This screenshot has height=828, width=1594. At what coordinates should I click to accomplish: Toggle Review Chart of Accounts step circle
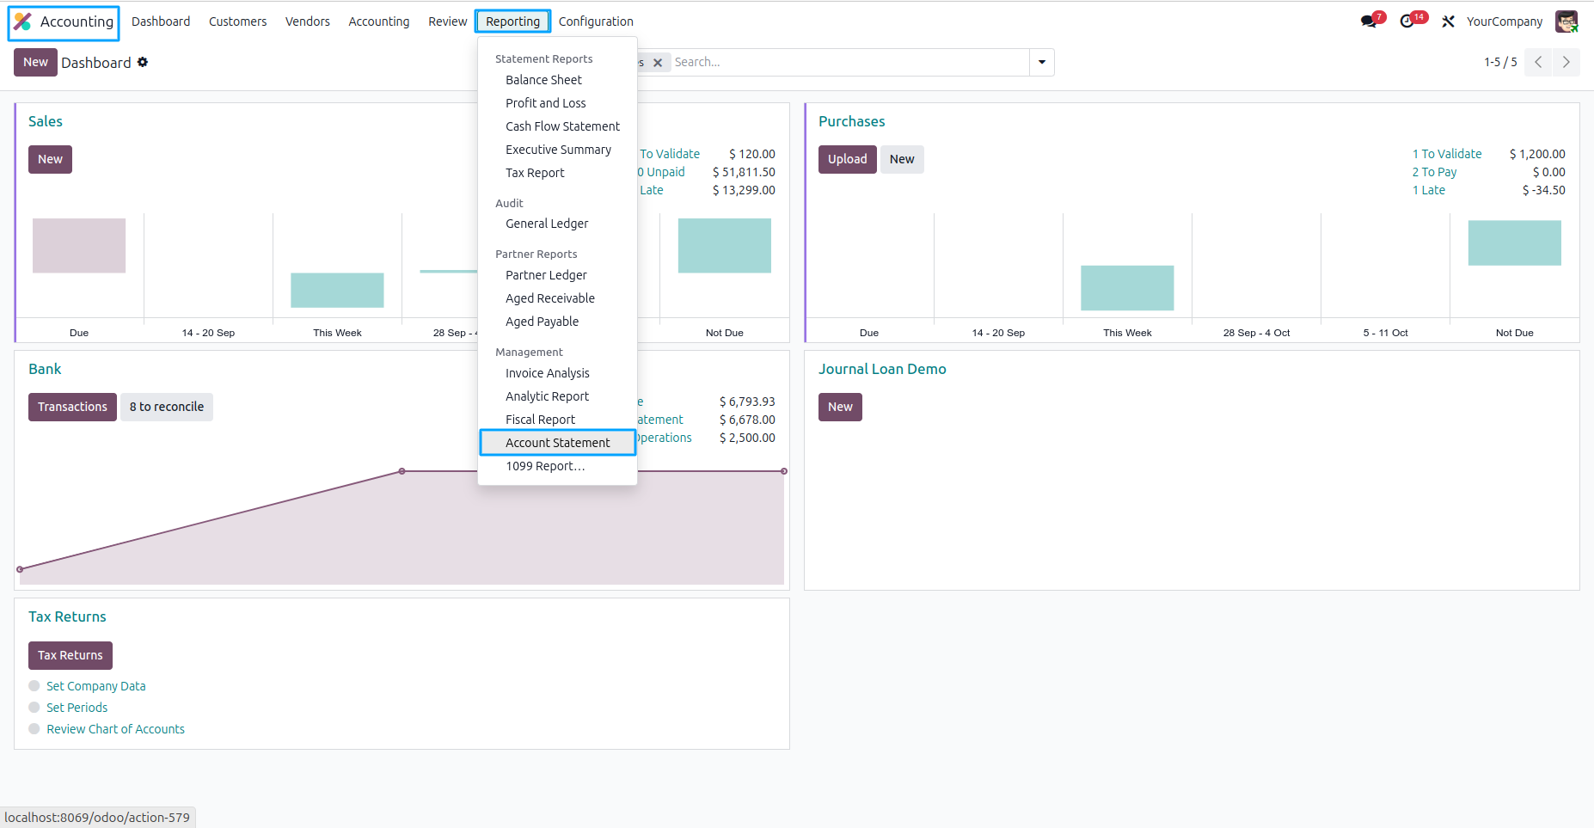click(34, 729)
